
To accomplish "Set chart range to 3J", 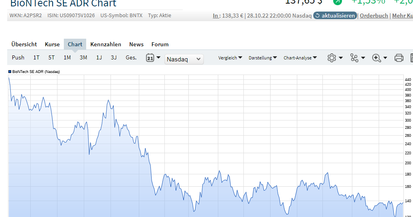I will [x=114, y=57].
